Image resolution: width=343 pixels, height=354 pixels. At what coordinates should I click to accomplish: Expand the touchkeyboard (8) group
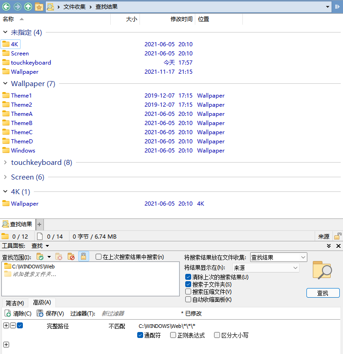[5, 162]
